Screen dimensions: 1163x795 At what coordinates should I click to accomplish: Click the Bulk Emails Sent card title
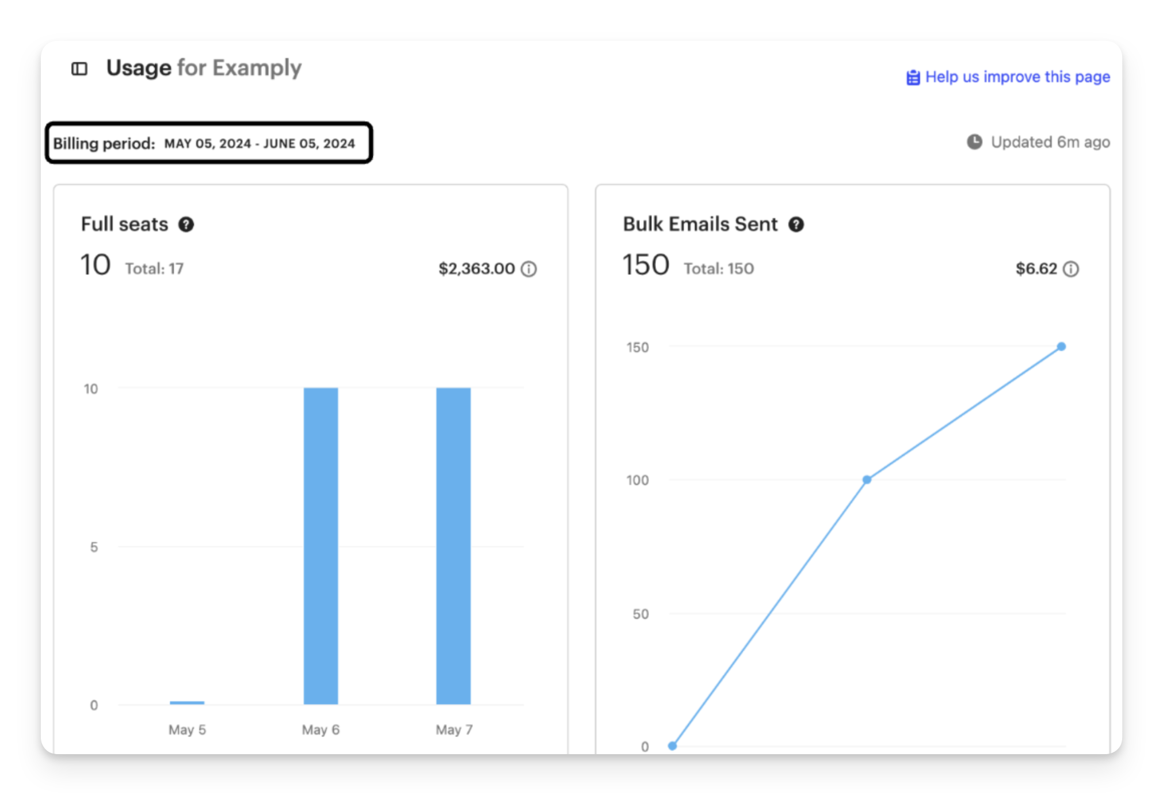[700, 224]
